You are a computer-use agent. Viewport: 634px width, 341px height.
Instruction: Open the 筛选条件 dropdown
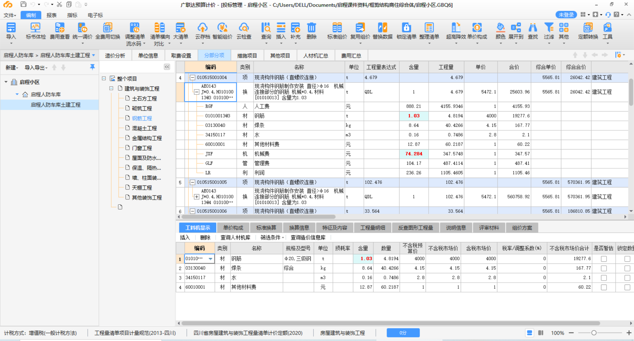pyautogui.click(x=272, y=237)
